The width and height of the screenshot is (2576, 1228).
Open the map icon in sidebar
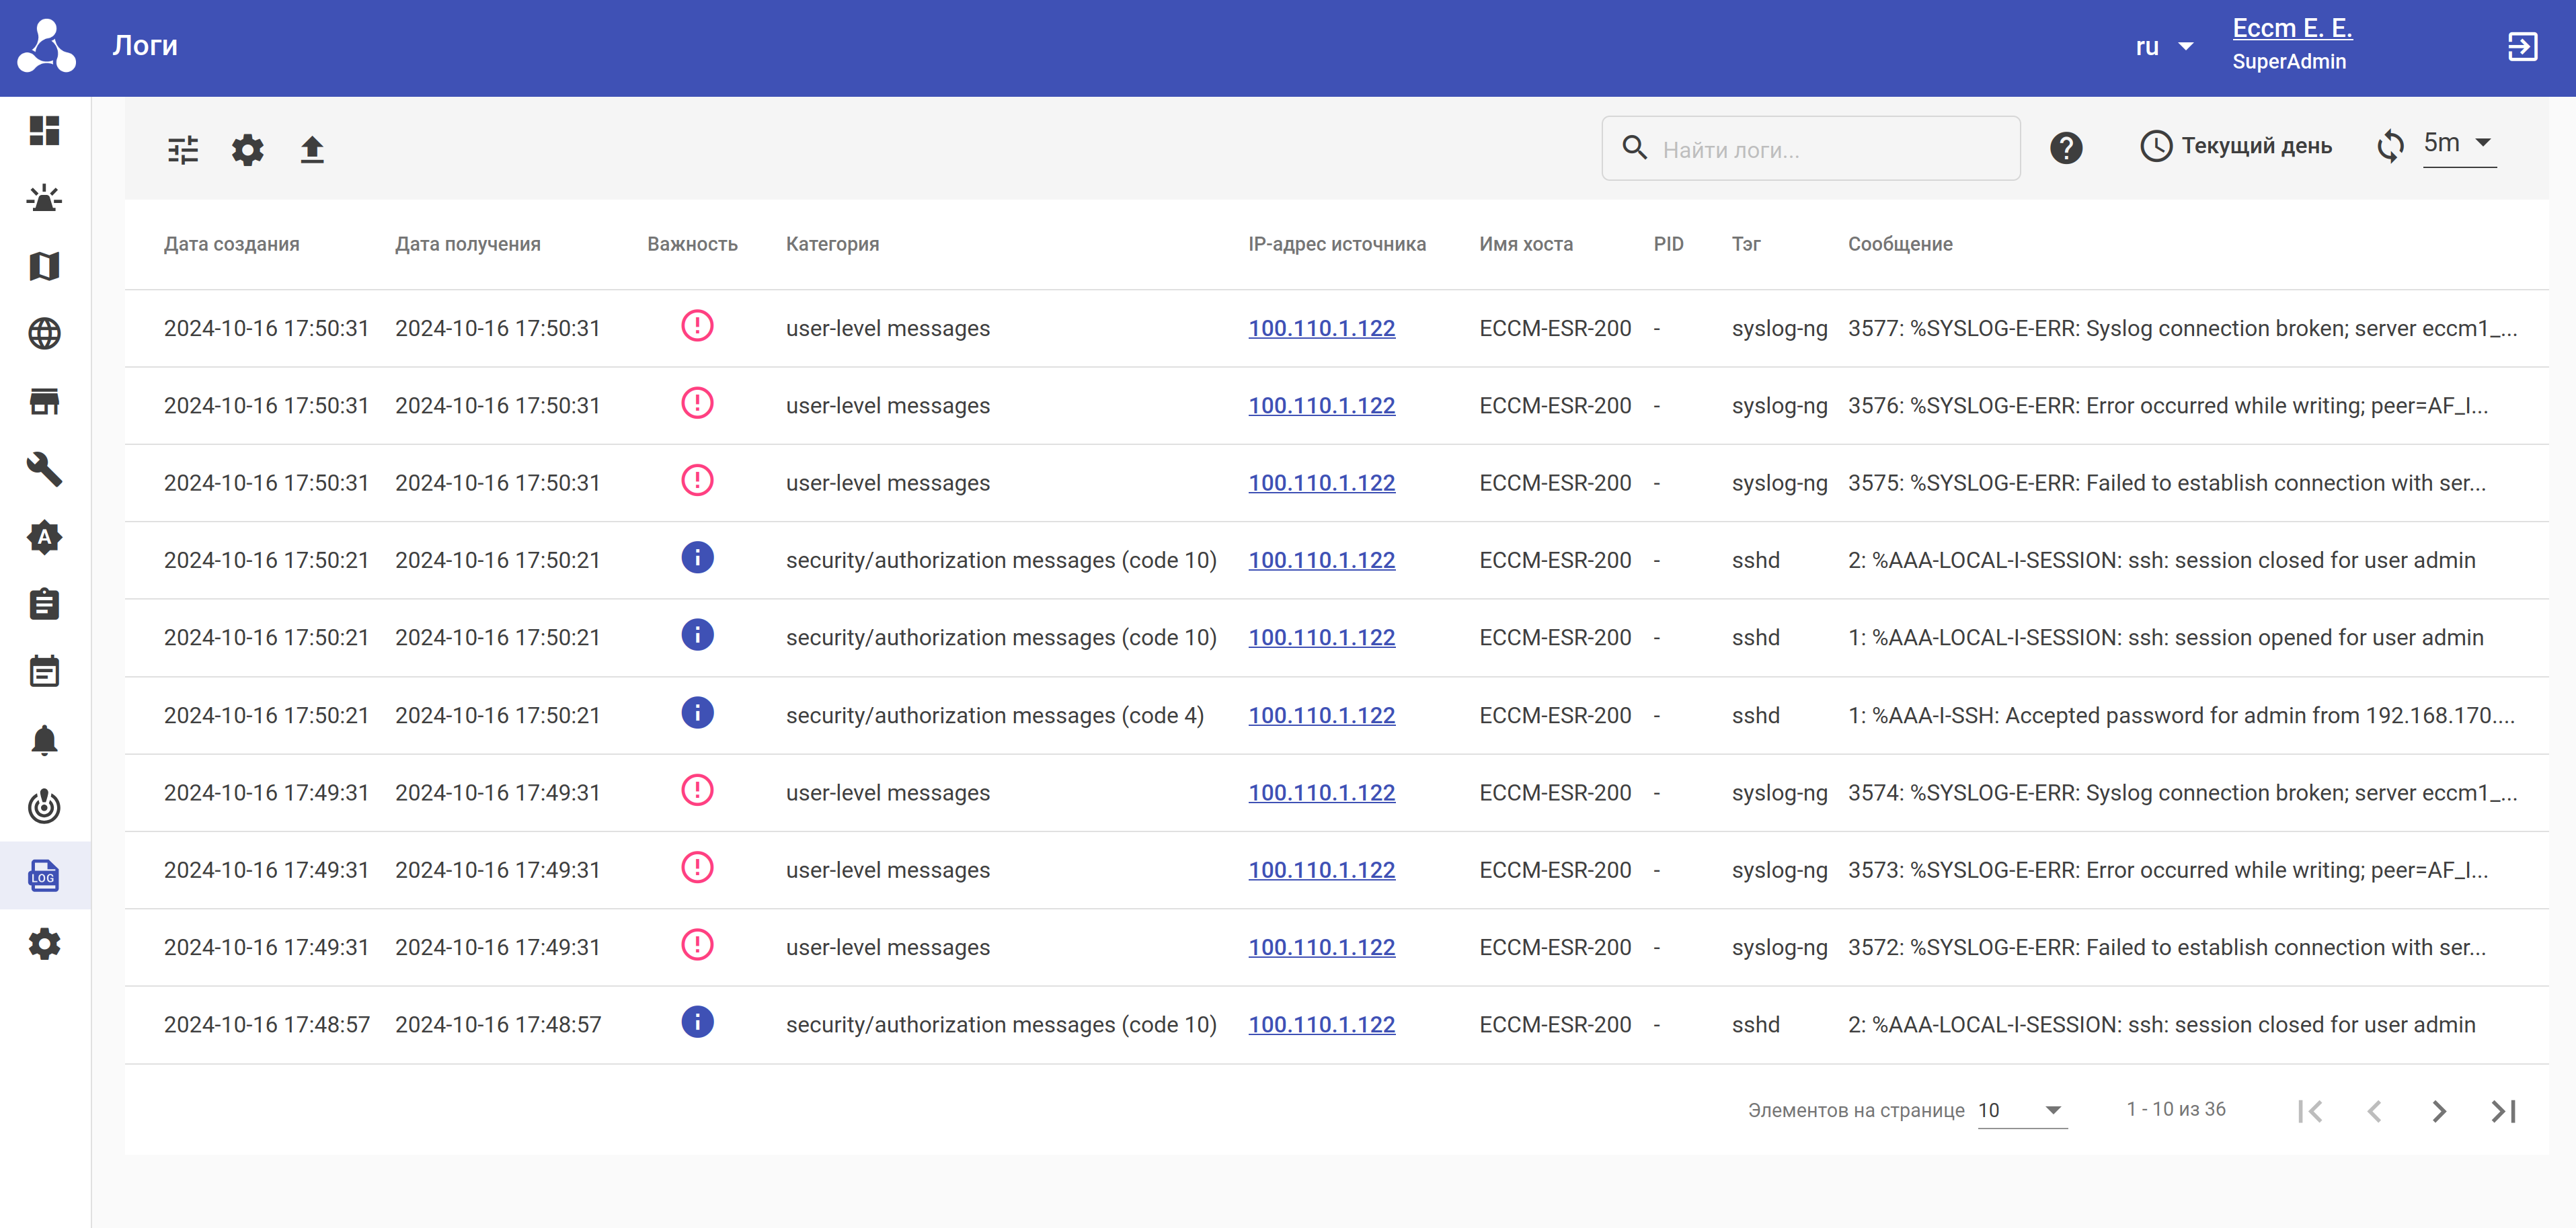[44, 266]
